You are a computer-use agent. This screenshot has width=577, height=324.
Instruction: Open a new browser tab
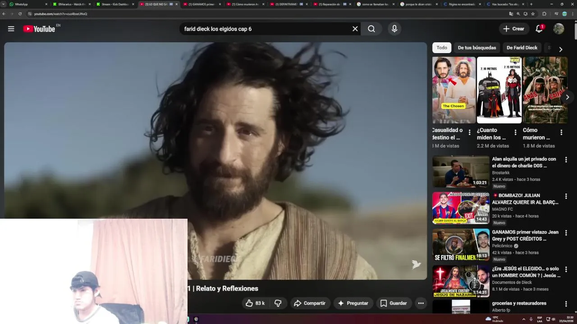[x=531, y=4]
